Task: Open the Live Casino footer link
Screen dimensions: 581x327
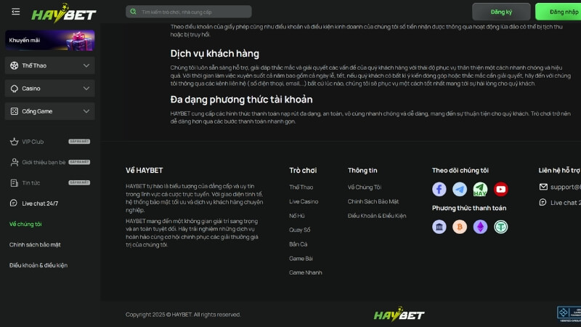Action: tap(304, 201)
